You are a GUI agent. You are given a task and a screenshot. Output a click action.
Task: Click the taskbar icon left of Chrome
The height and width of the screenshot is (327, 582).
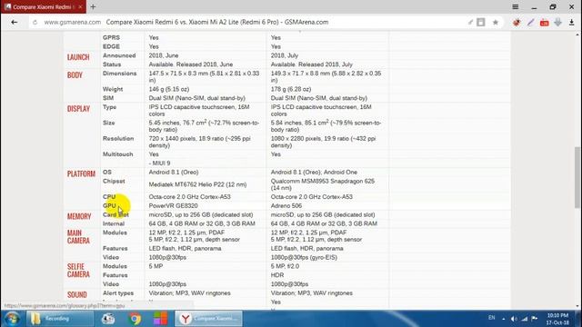tap(108, 319)
